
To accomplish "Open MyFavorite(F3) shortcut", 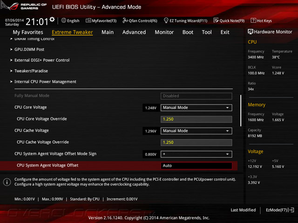I will [101, 20].
